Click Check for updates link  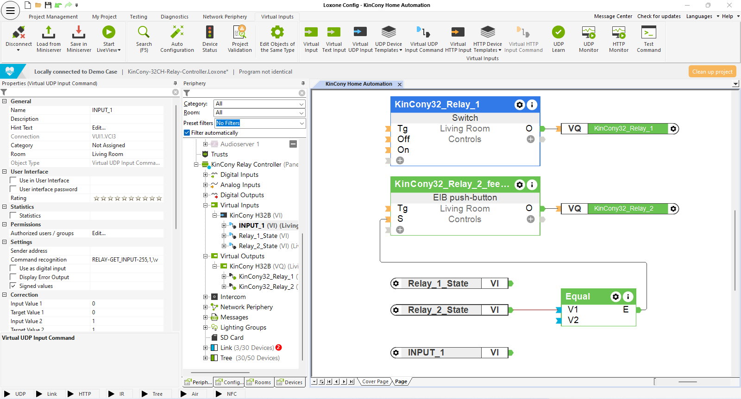tap(659, 16)
